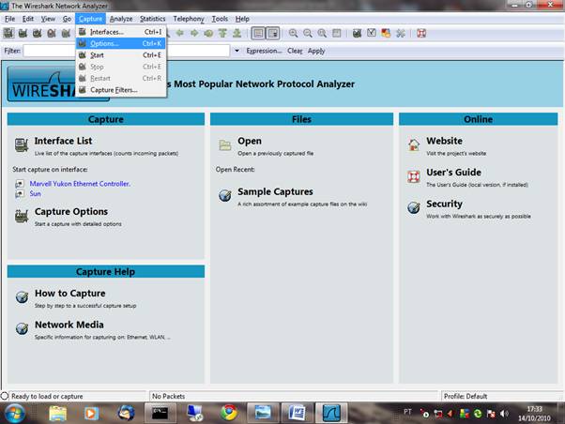Click the Interface List icon
This screenshot has width=565, height=424.
pyautogui.click(x=23, y=144)
